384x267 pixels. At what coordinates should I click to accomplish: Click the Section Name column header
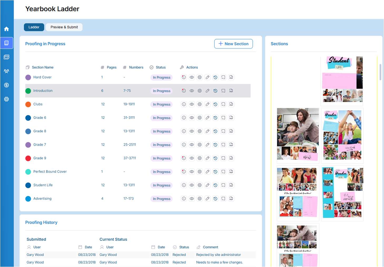43,67
